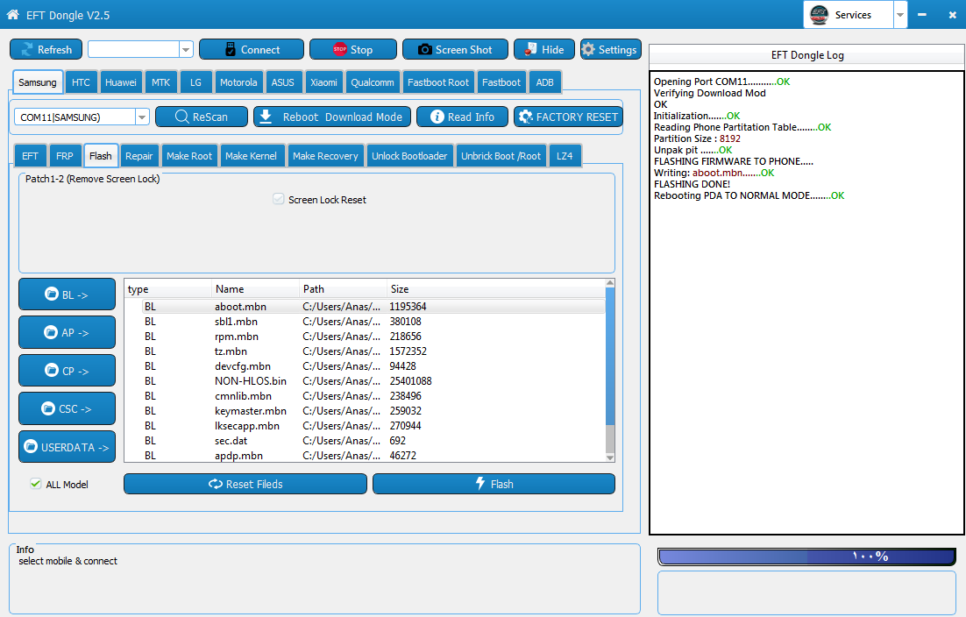This screenshot has width=966, height=617.
Task: Click the FACTORY RESET gear icon
Action: point(525,117)
